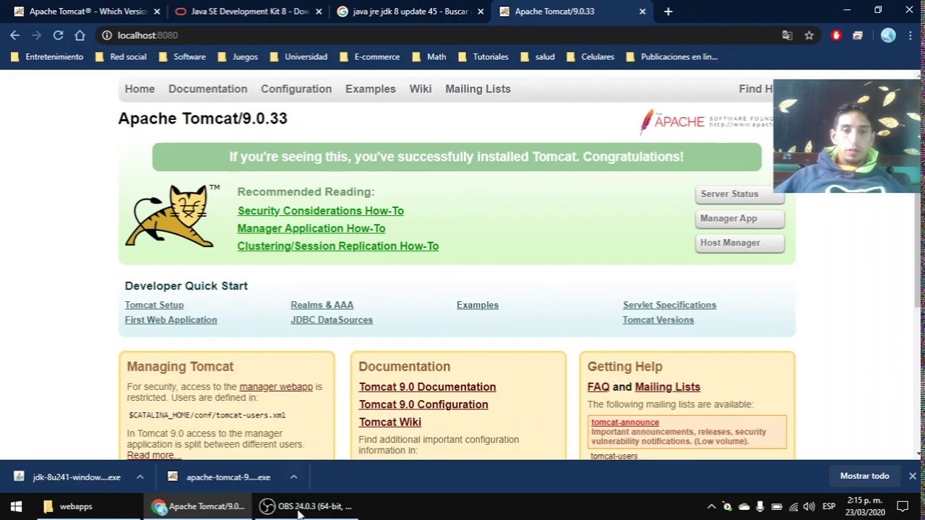
Task: Open the Windows notification center
Action: [903, 506]
